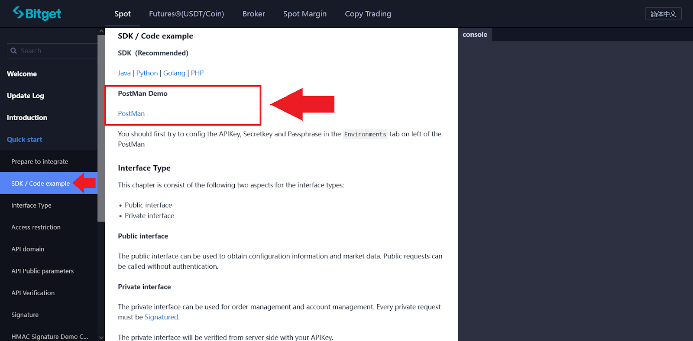Open the Golang SDK link

(174, 73)
